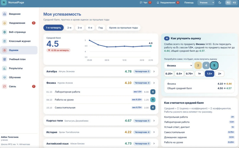Click grade badge 5 for Работа на уроке
The width and height of the screenshot is (239, 148).
[153, 100]
